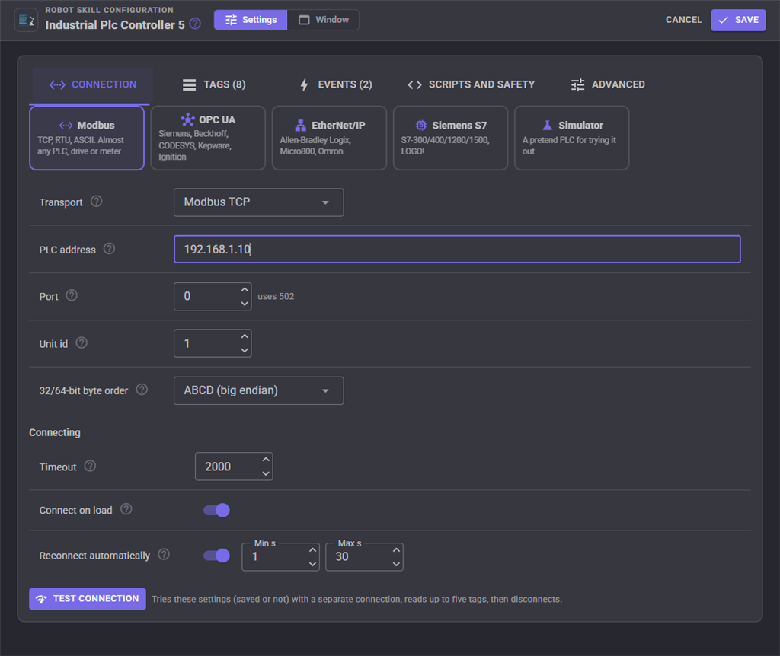Choose the OPC UA protocol card
Screen dimensions: 780x656
click(x=208, y=139)
